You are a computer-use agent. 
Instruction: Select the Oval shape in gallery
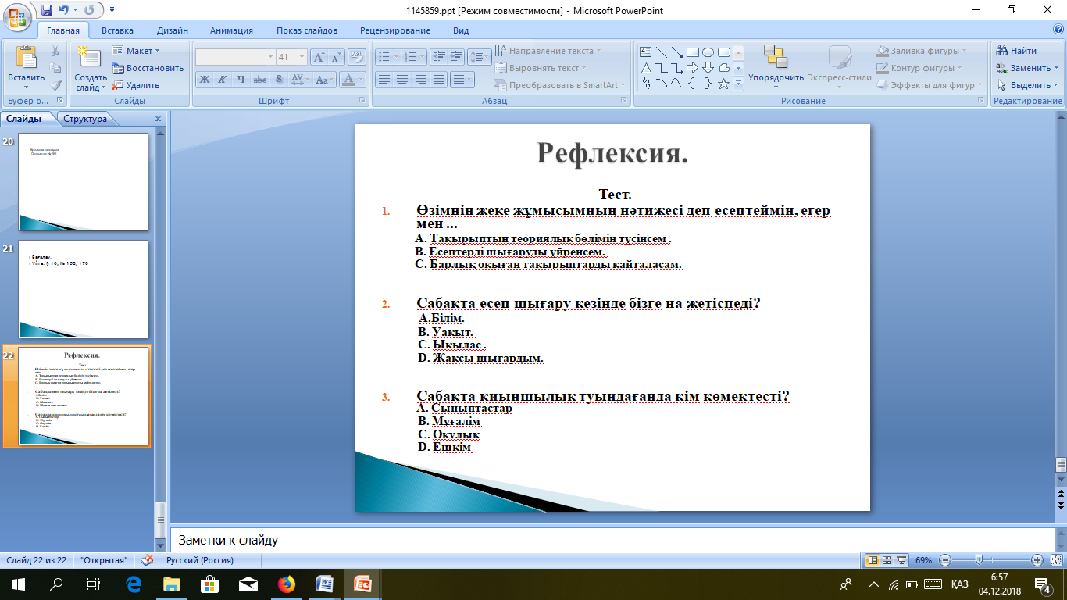coord(708,52)
